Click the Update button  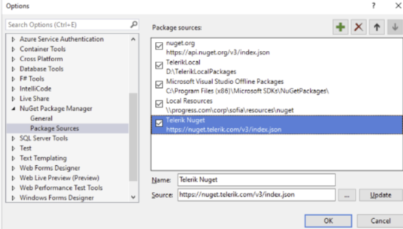coord(381,195)
